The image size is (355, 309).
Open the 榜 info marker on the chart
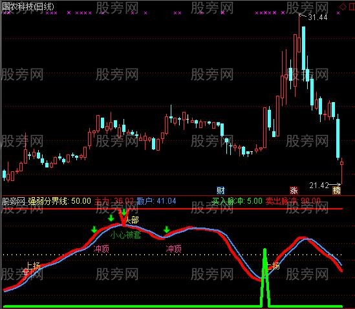coord(336,191)
